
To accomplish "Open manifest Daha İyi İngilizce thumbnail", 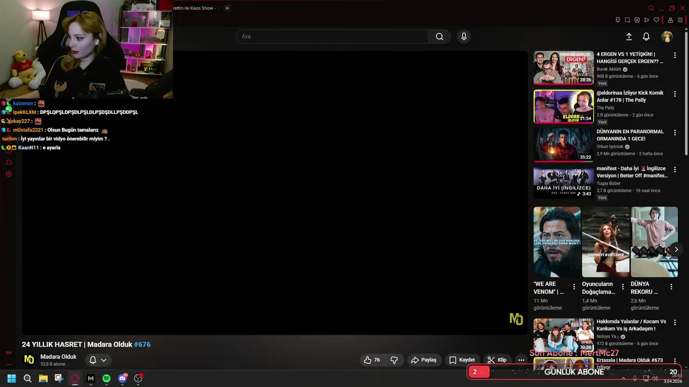I will pos(564,182).
